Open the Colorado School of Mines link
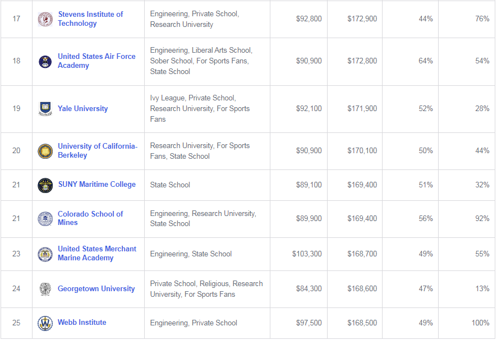 (x=90, y=218)
